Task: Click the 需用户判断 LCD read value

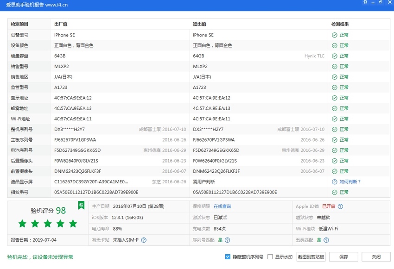Action: 204,181
